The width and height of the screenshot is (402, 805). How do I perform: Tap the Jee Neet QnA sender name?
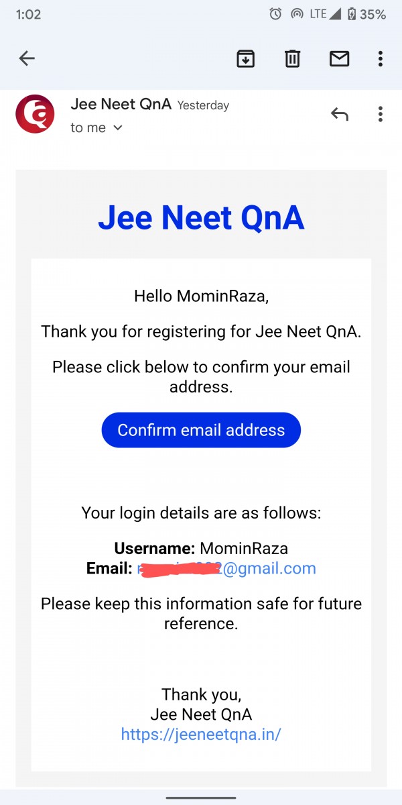(121, 105)
